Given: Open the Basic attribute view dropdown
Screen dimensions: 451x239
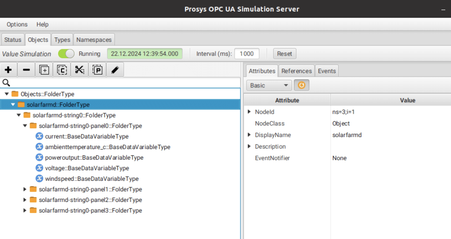Looking at the screenshot, I should click(269, 85).
